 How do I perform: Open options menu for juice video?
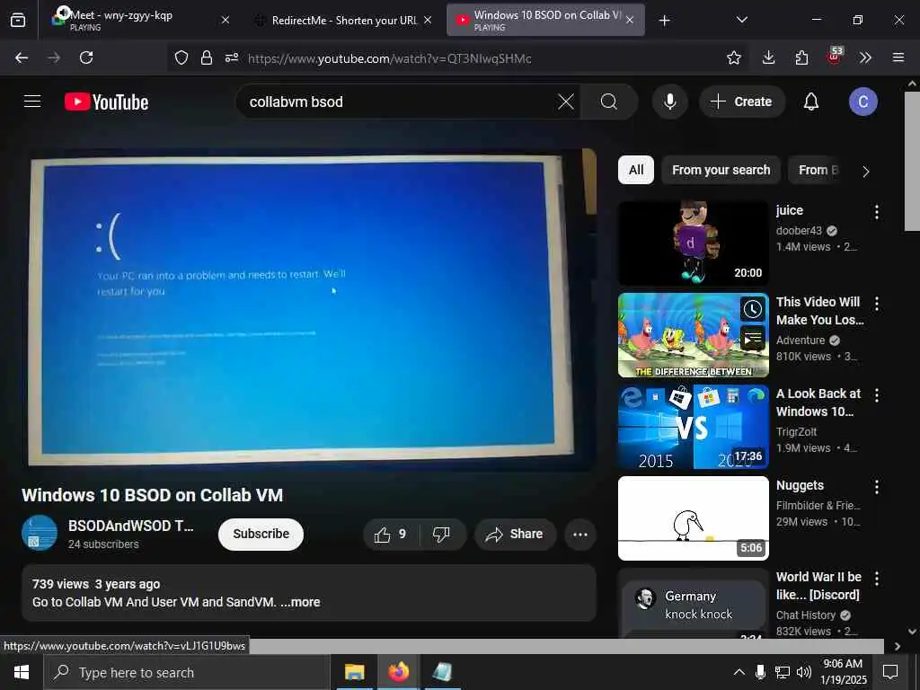click(x=877, y=212)
